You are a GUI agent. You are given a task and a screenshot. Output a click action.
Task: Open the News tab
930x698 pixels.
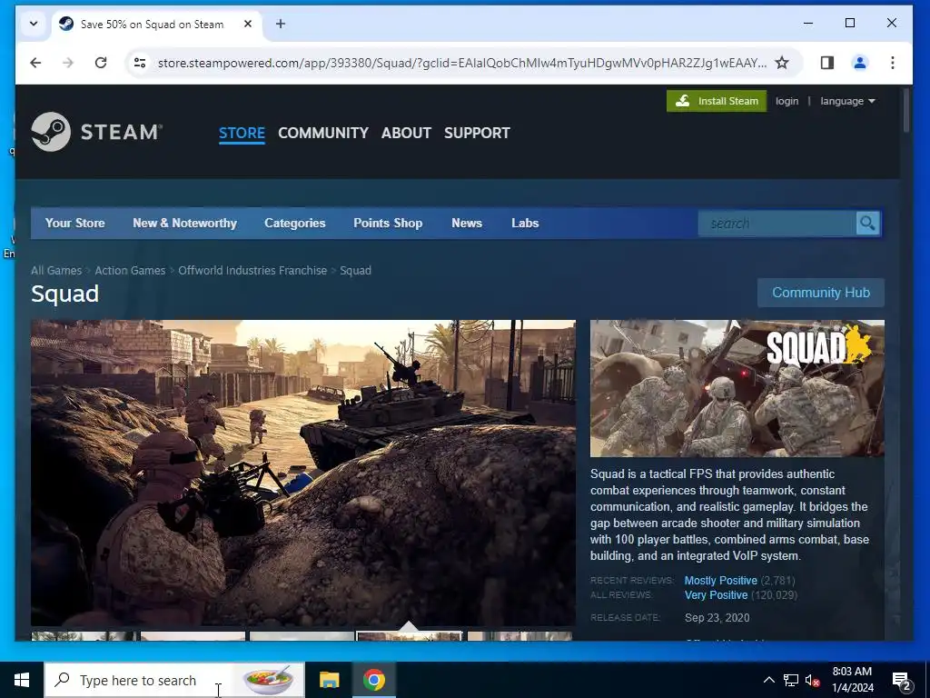467,224
